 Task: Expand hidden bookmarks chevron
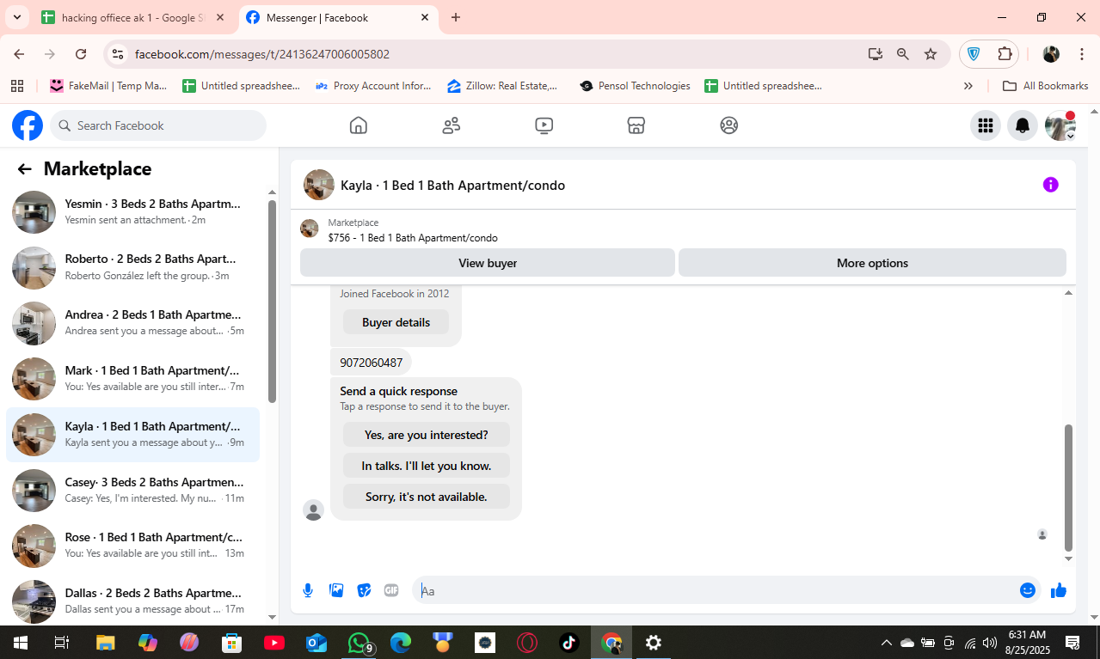[x=968, y=86]
